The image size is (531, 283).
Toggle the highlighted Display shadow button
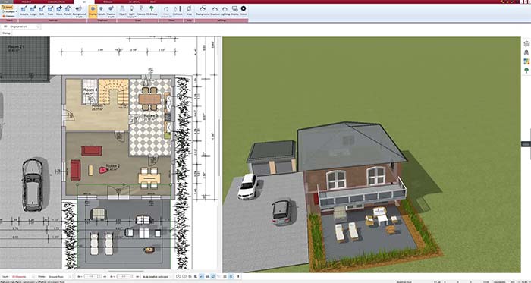click(x=93, y=11)
